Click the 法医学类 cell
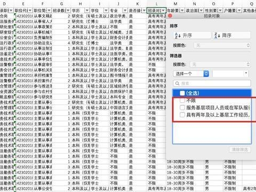This screenshot has width=256, height=192. click(x=118, y=54)
